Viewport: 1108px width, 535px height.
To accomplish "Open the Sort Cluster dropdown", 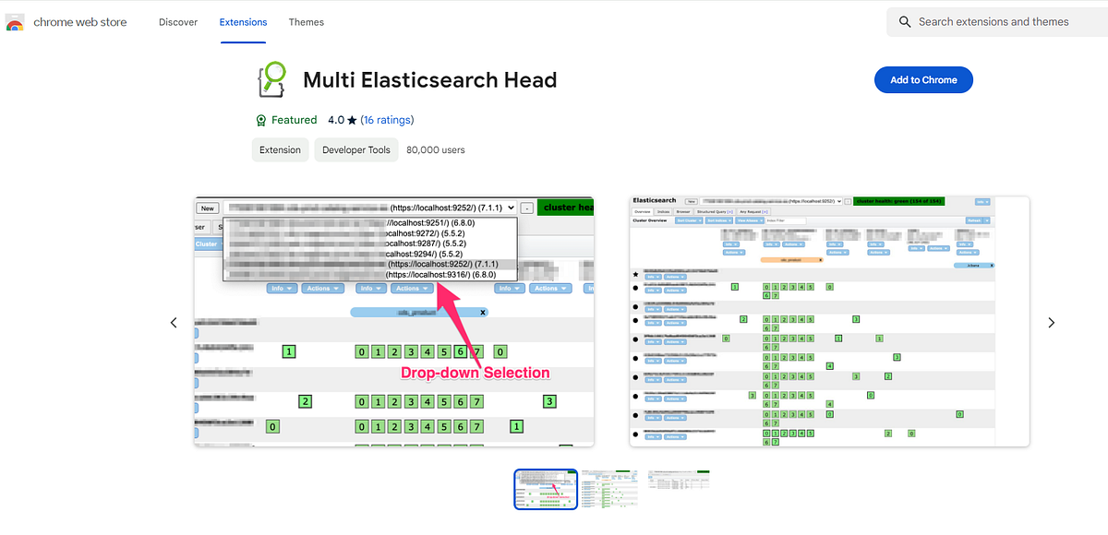I will click(x=688, y=220).
